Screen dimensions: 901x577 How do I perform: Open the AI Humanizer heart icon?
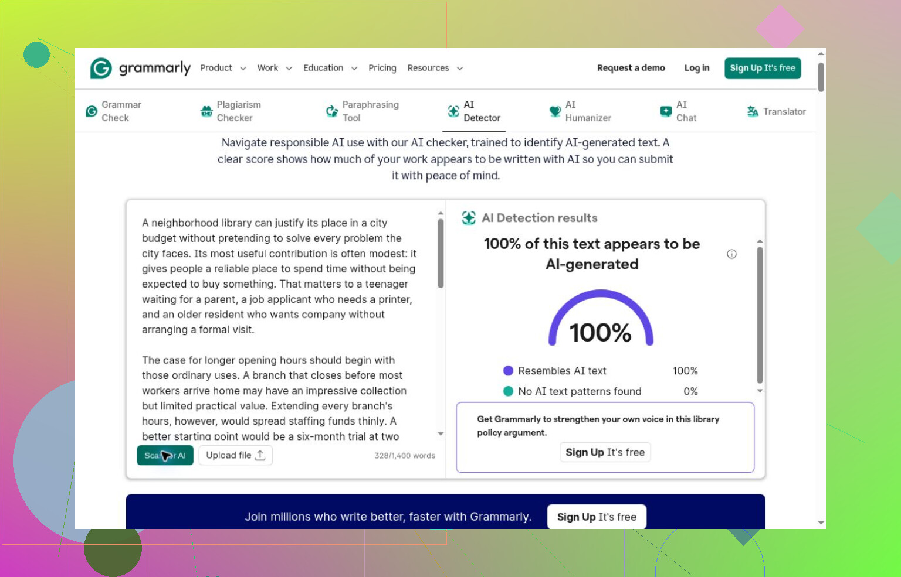pos(555,111)
